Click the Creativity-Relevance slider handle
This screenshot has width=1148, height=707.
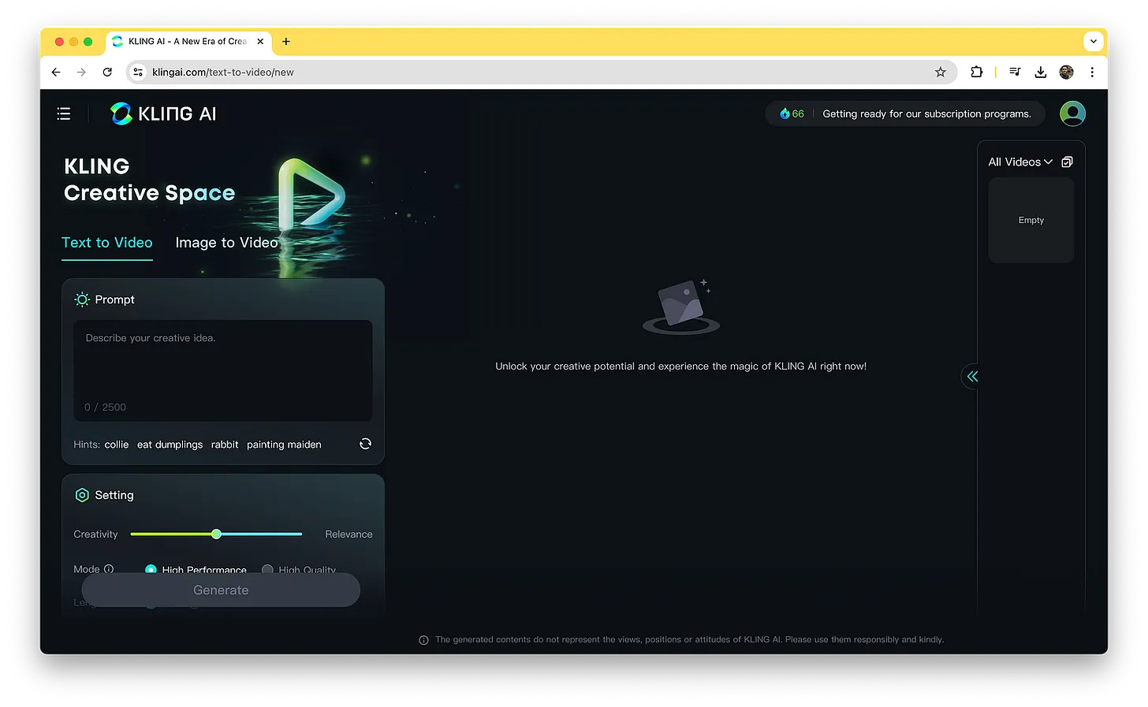pos(216,534)
